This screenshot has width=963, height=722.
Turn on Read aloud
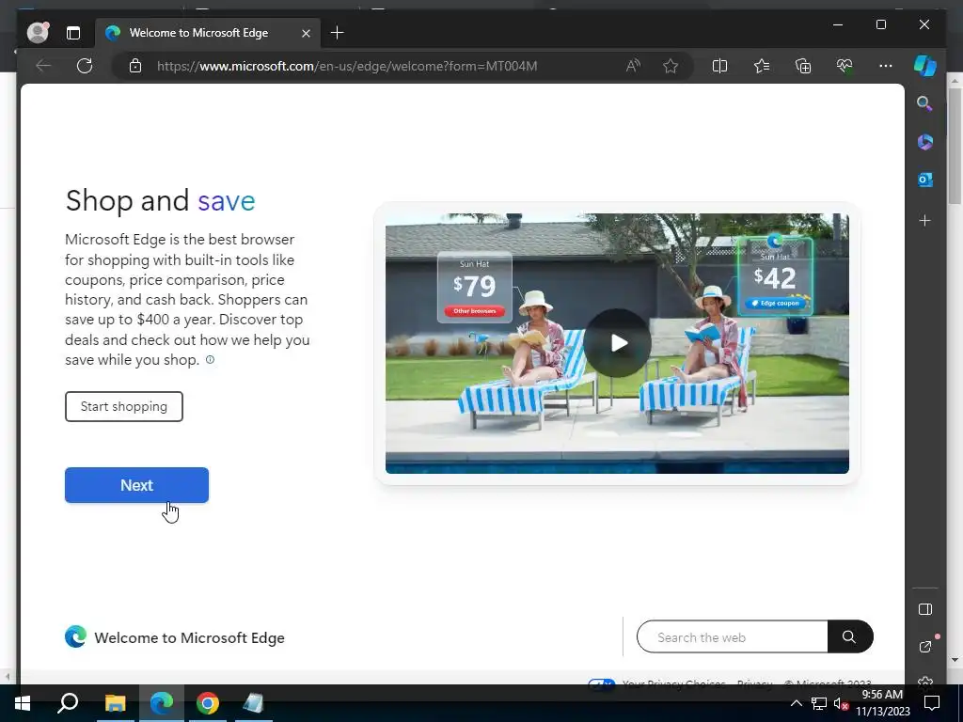point(633,66)
